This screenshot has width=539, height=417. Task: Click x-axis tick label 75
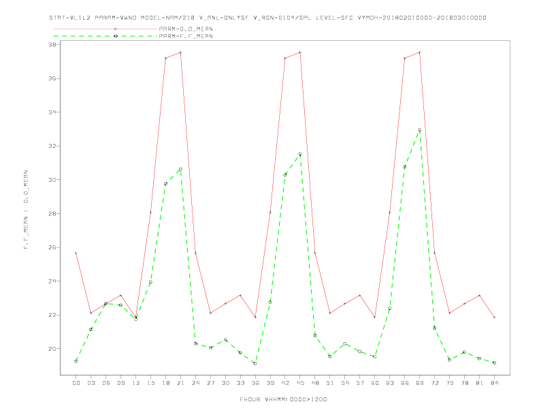[x=450, y=383]
